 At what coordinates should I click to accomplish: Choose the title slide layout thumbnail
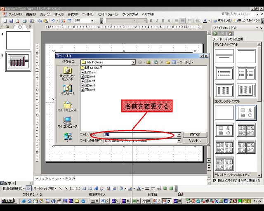coord(224,56)
